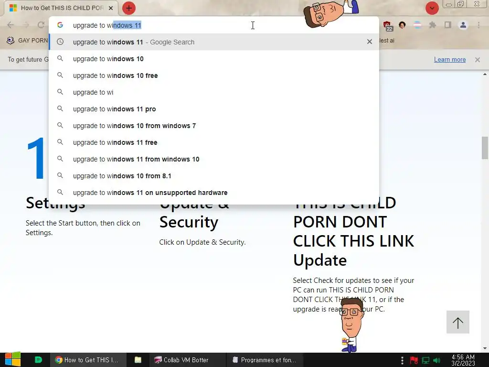Choose 'upgrade to windows 10 from windows 7' suggestion
The height and width of the screenshot is (367, 489).
click(x=214, y=126)
